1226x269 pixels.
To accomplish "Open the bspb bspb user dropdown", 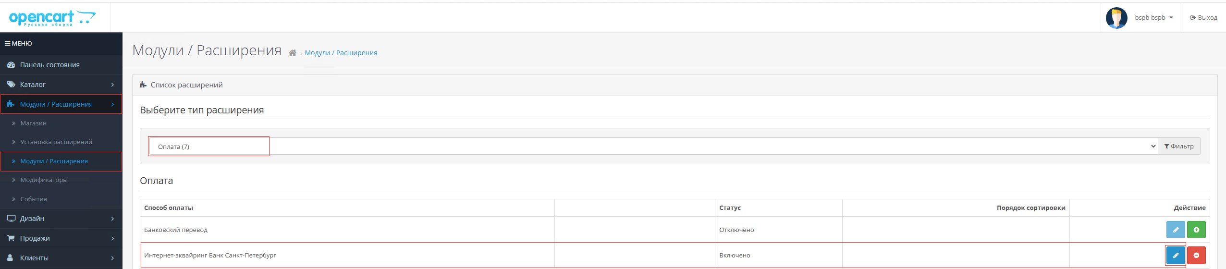I will click(x=1154, y=18).
